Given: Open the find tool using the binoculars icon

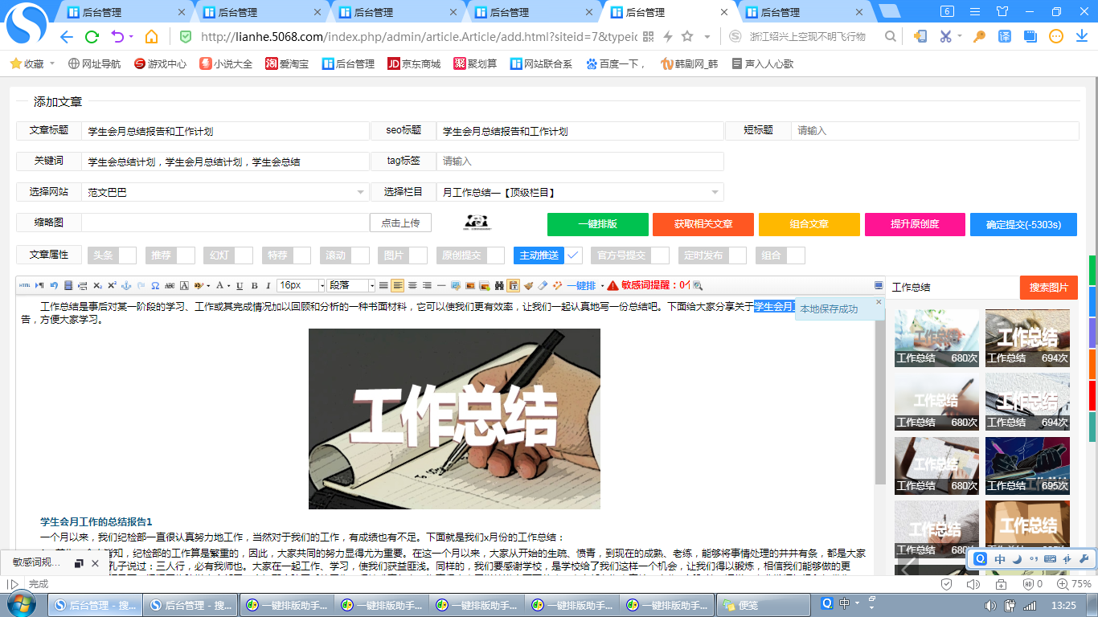Looking at the screenshot, I should tap(499, 285).
